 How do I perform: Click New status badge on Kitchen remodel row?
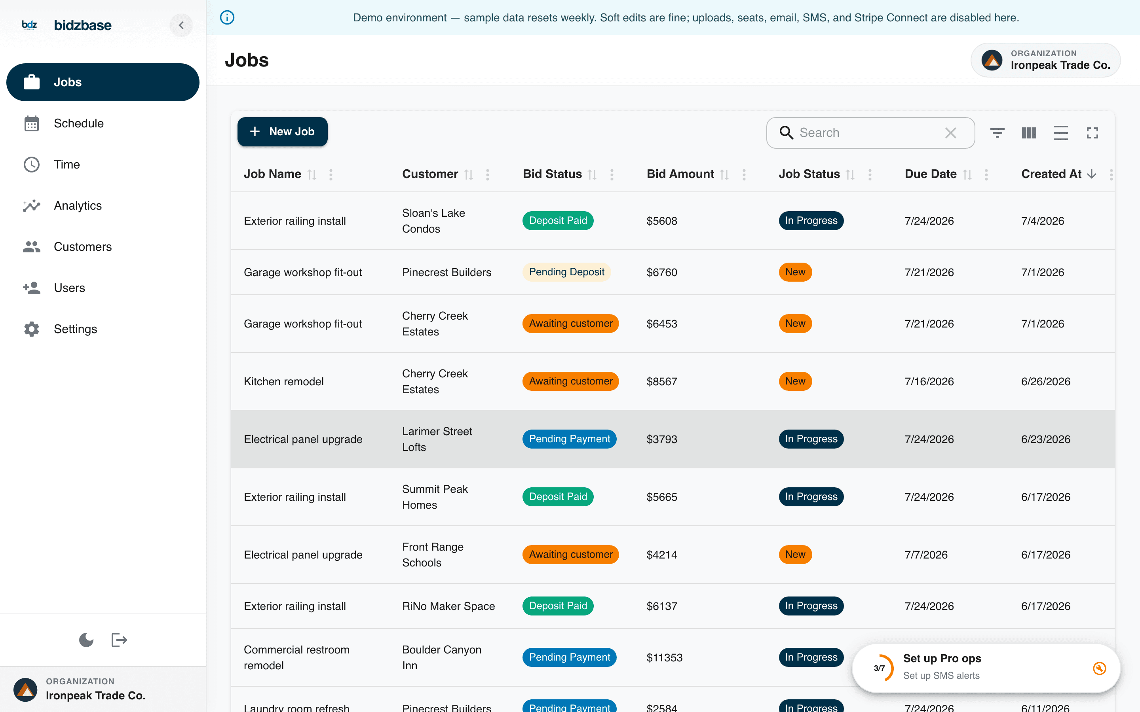pyautogui.click(x=795, y=381)
